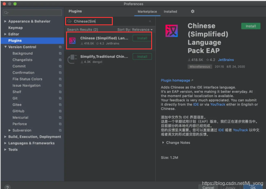This screenshot has height=189, width=266.
Task: Open the Commit settings page
Action: click(19, 66)
